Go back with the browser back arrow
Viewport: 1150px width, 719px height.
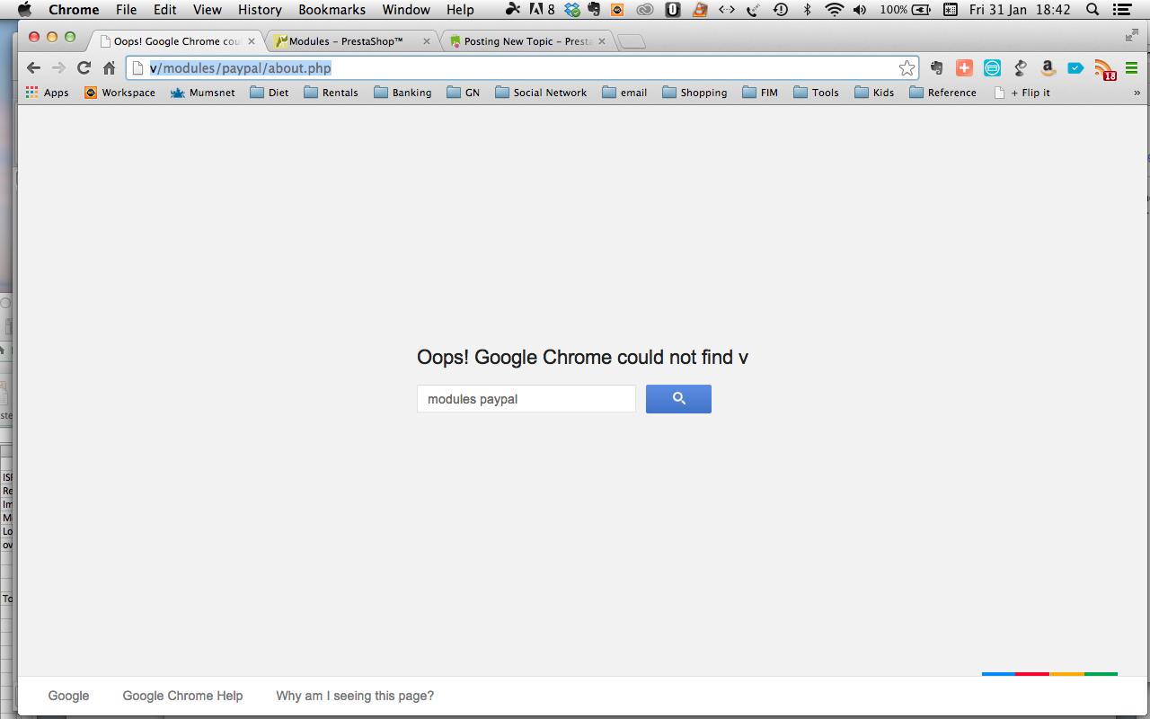(33, 68)
